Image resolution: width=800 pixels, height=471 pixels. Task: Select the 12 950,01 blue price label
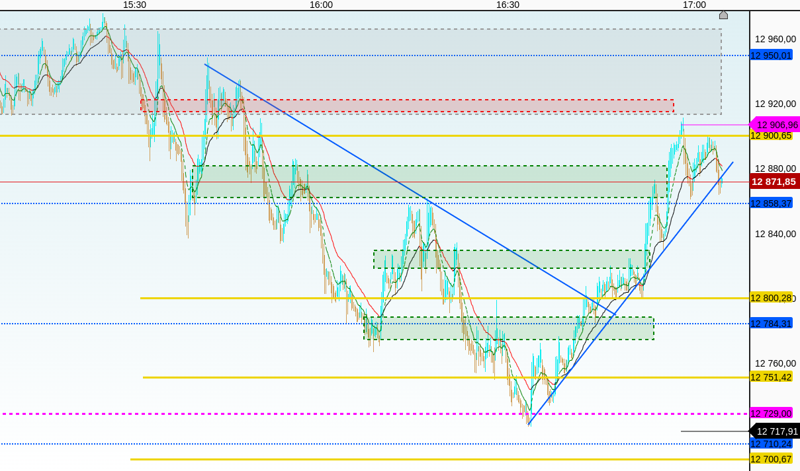tap(772, 55)
